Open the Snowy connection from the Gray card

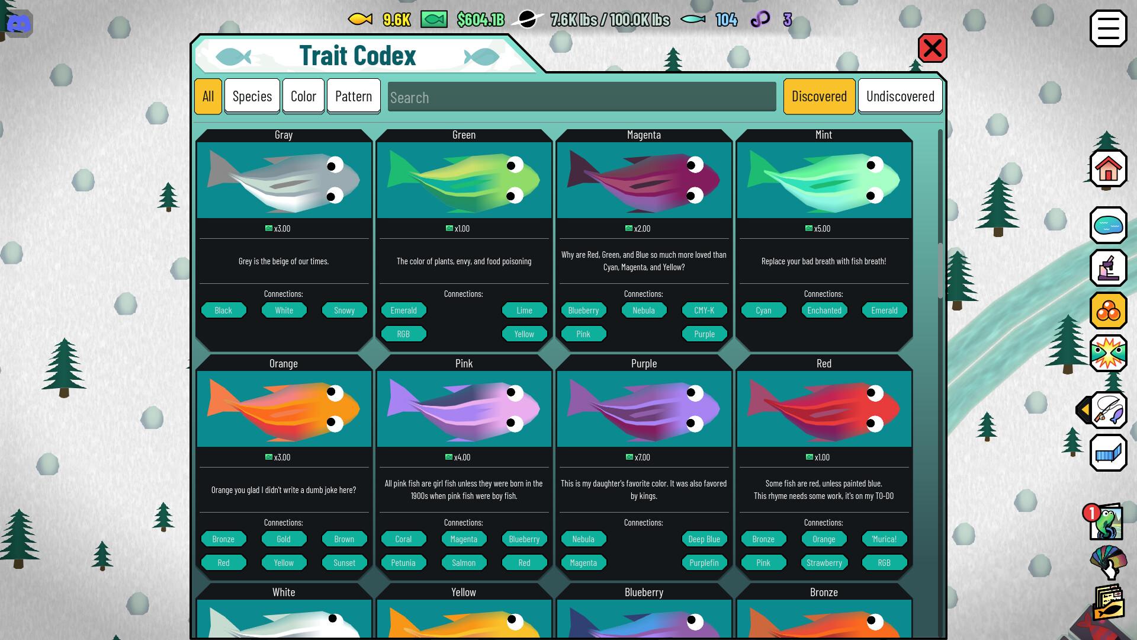click(x=344, y=310)
